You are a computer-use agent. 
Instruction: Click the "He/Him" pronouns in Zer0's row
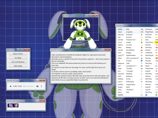pyautogui.click(x=148, y=76)
